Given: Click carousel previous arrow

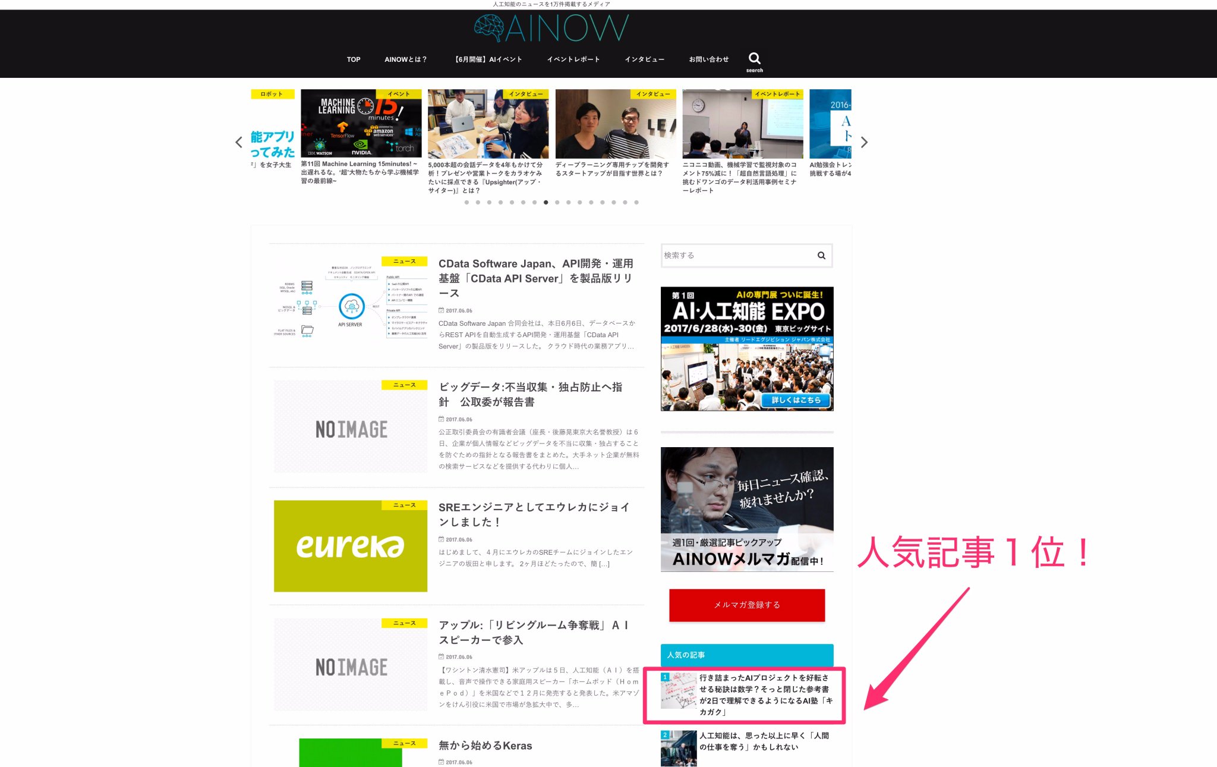Looking at the screenshot, I should click(239, 143).
